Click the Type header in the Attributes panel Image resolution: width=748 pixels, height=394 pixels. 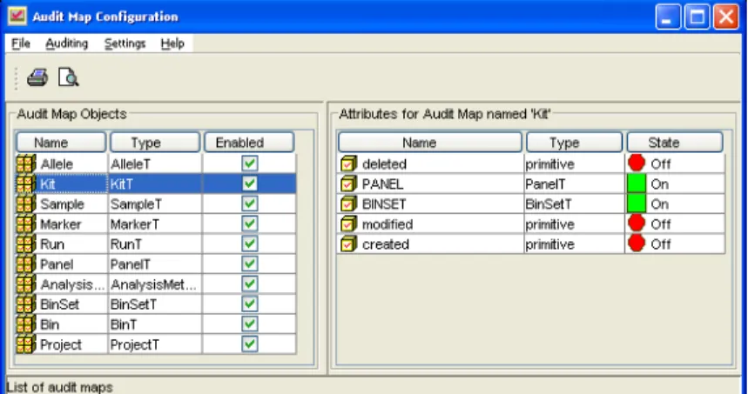[575, 143]
